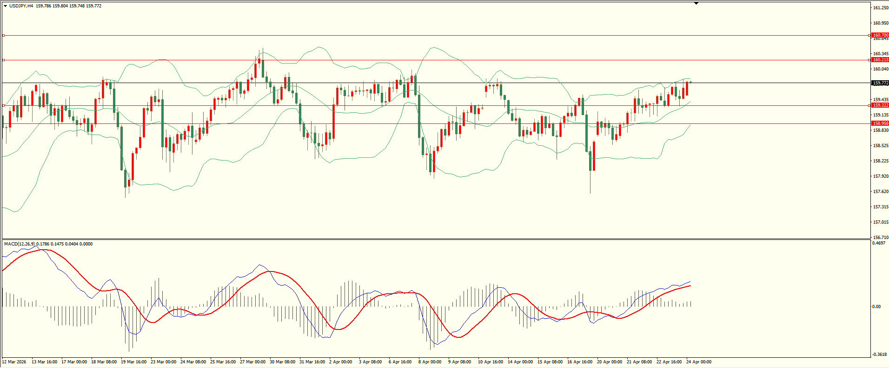Click the 8 Apr 00:00 time label
889x368 pixels.
(x=430, y=362)
